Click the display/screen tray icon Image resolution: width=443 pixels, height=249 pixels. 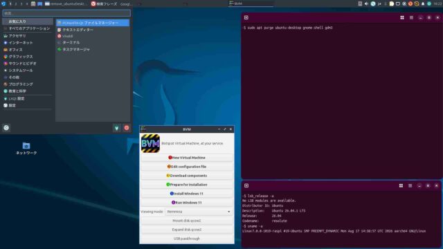pos(398,3)
